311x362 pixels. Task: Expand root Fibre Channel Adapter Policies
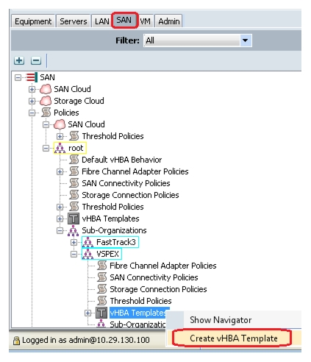point(60,171)
